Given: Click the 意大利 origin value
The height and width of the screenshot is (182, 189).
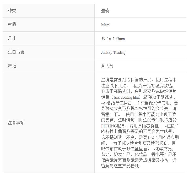Looking at the screenshot, I should pyautogui.click(x=107, y=66).
